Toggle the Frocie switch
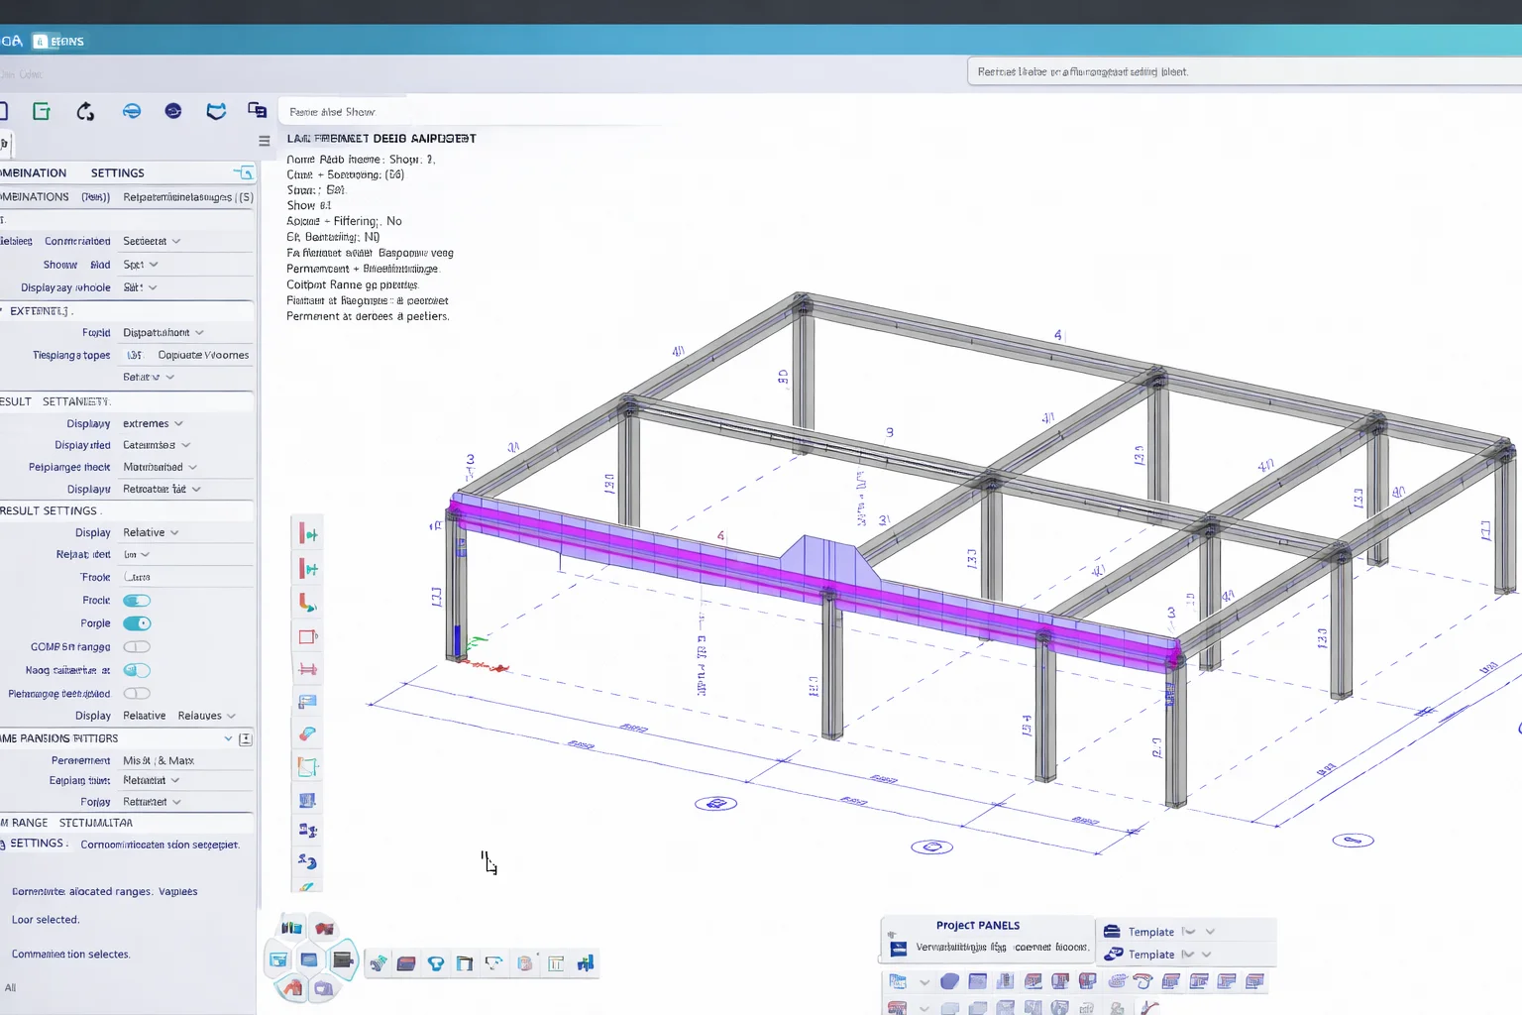Image resolution: width=1522 pixels, height=1015 pixels. coord(137,601)
